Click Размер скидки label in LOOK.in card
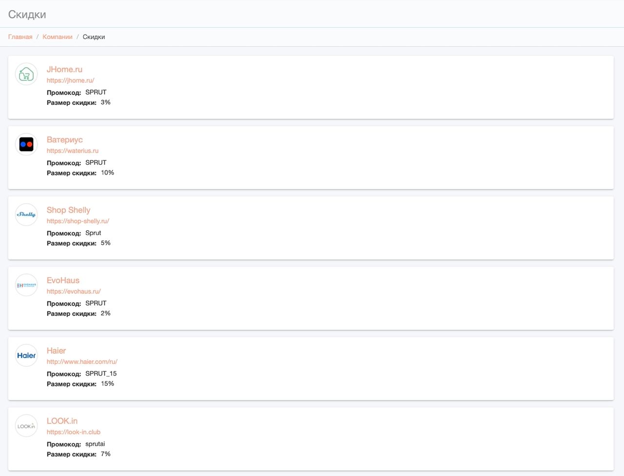The height and width of the screenshot is (476, 624). click(x=72, y=455)
